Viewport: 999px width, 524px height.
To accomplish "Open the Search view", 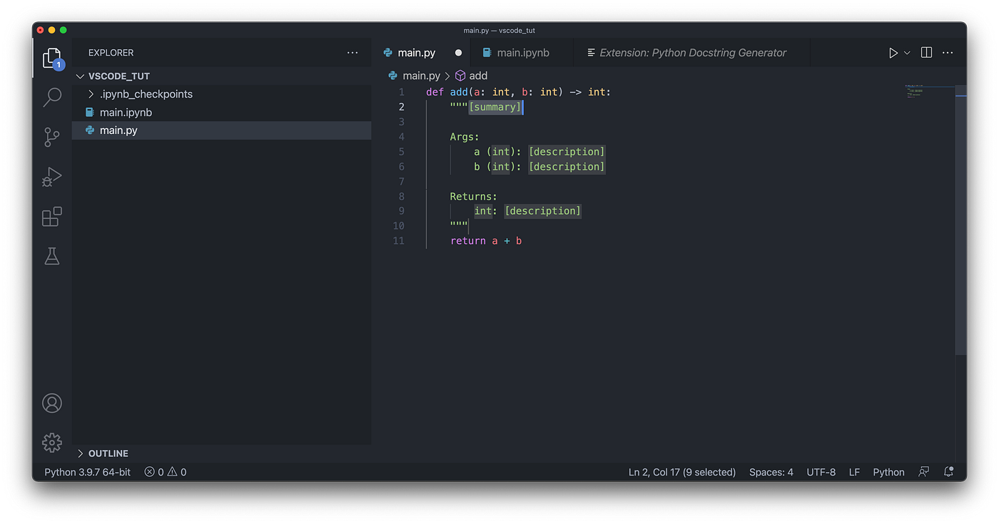I will [51, 97].
